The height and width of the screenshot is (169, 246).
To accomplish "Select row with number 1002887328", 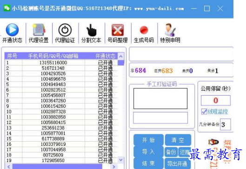I will click(x=61, y=111).
